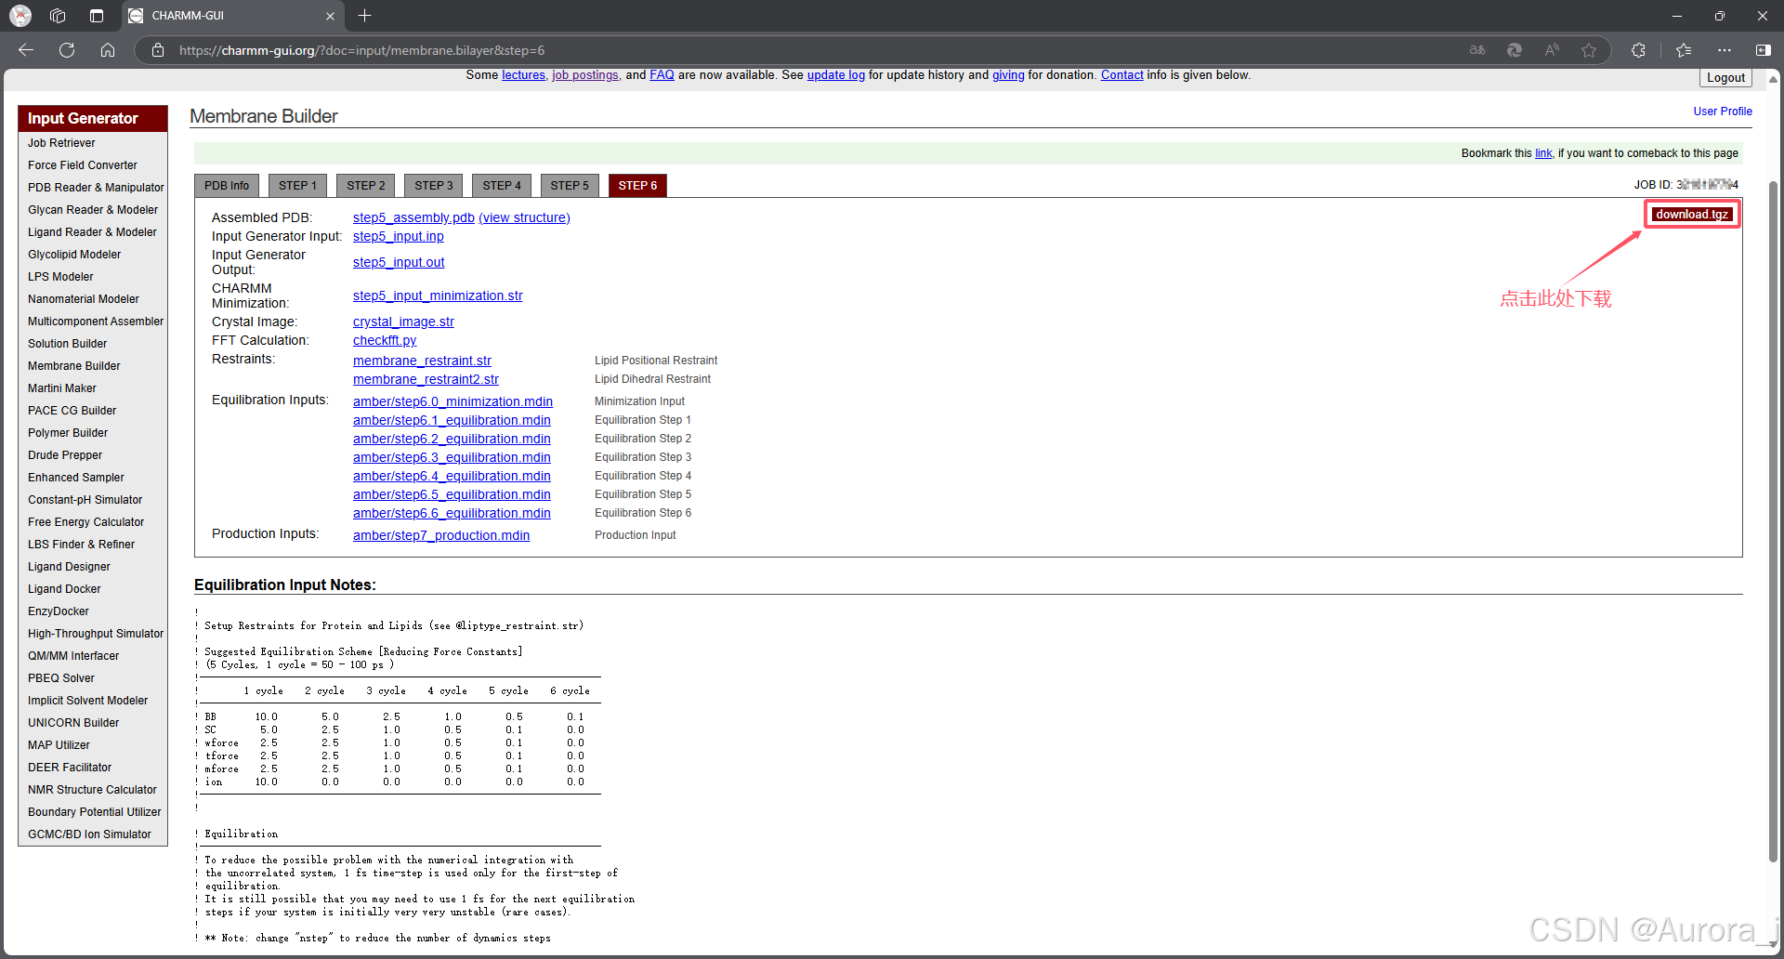Add this page to favorites
Screen dimensions: 1784x959
click(x=1589, y=50)
